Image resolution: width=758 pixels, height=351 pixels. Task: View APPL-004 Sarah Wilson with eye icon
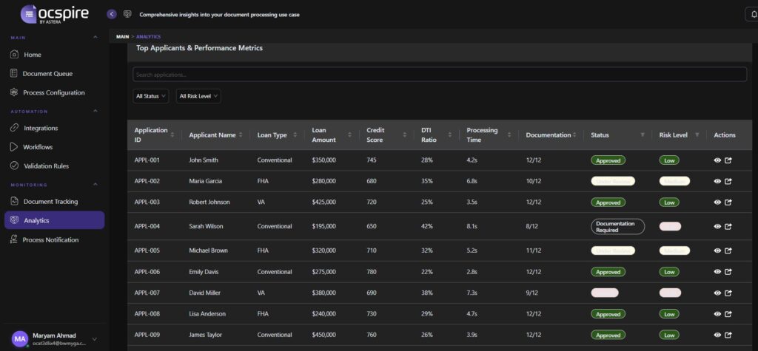point(717,226)
